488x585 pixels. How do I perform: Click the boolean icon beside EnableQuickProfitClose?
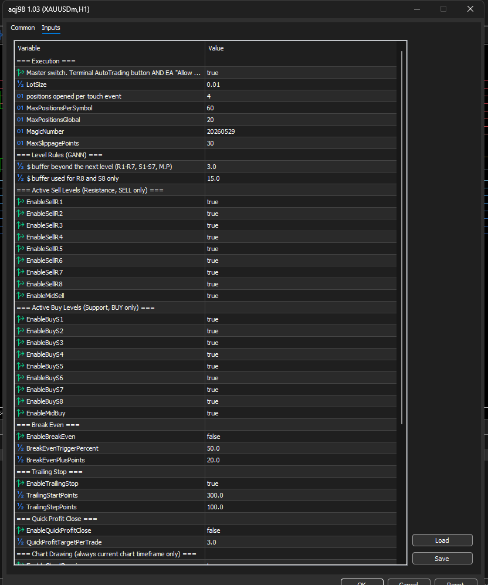pyautogui.click(x=20, y=530)
